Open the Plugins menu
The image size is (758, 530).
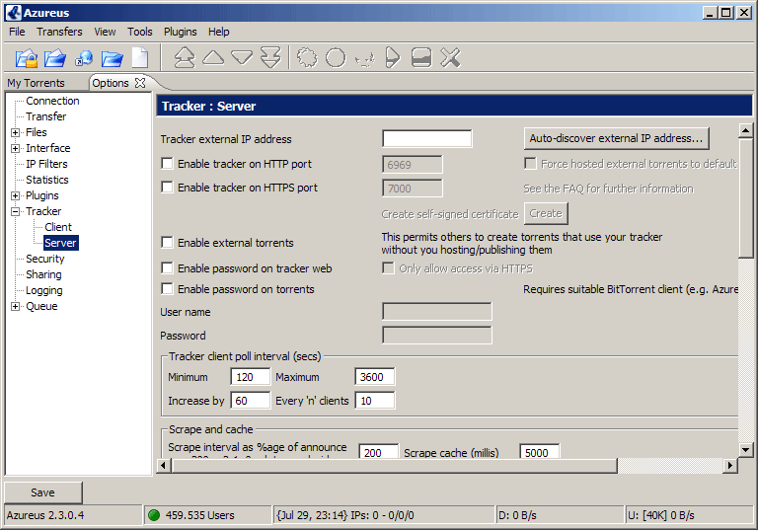tap(181, 32)
